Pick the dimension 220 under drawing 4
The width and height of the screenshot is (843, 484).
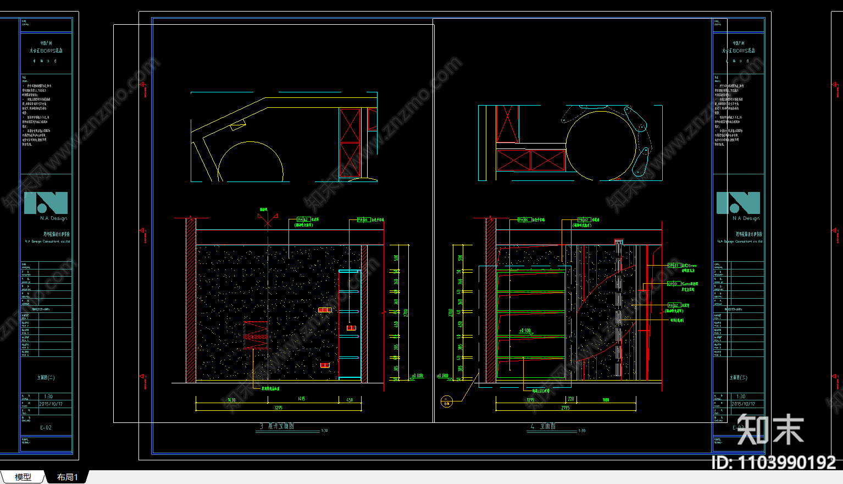[571, 399]
